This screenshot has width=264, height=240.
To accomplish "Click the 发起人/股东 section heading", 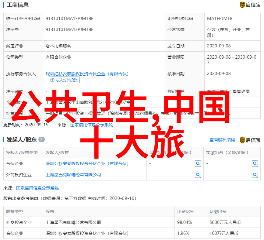I will point(22,140).
